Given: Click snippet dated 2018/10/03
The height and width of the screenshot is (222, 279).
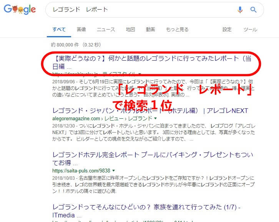Looking at the screenshot, I should (x=153, y=185).
